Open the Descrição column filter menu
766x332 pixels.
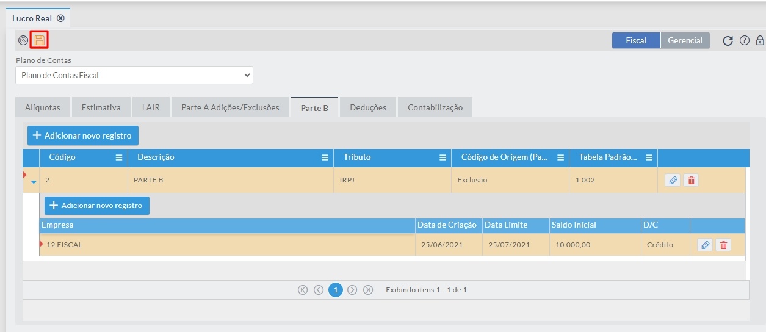tap(325, 157)
